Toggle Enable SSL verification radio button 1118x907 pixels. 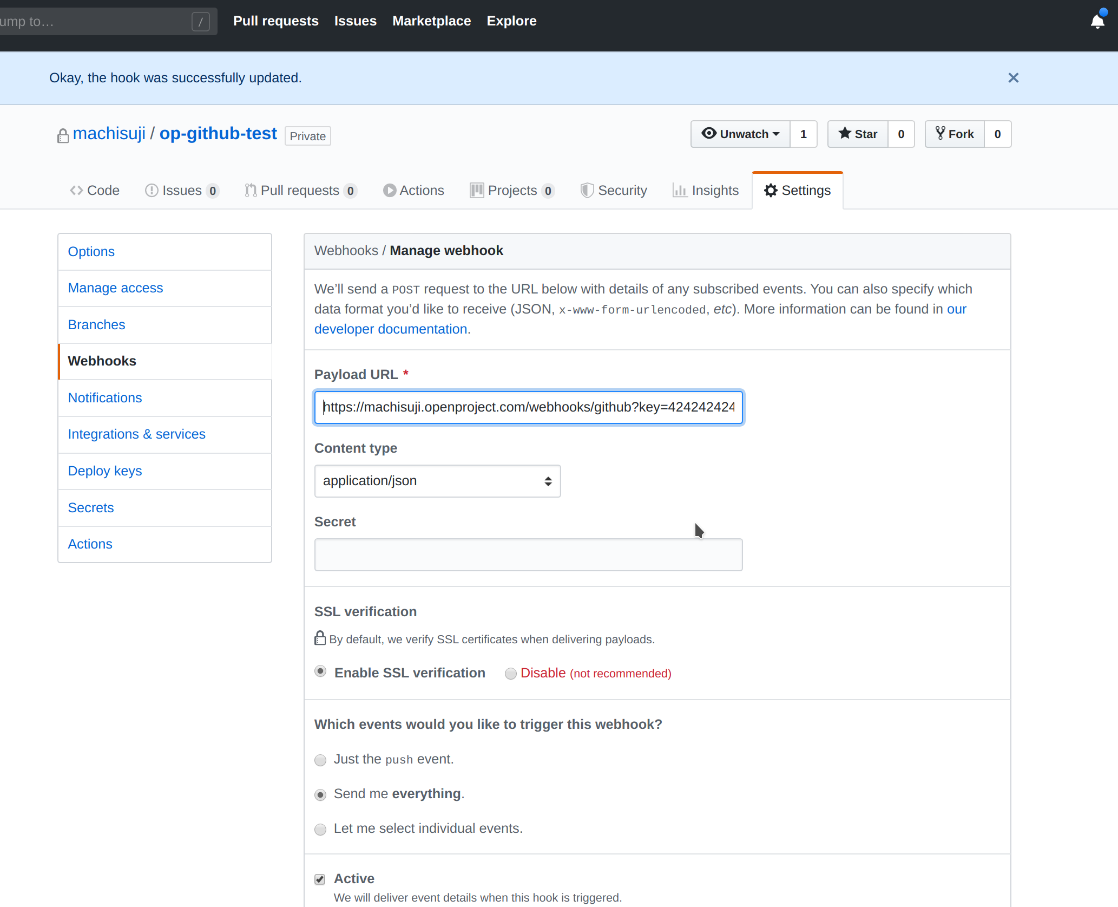[x=321, y=673]
